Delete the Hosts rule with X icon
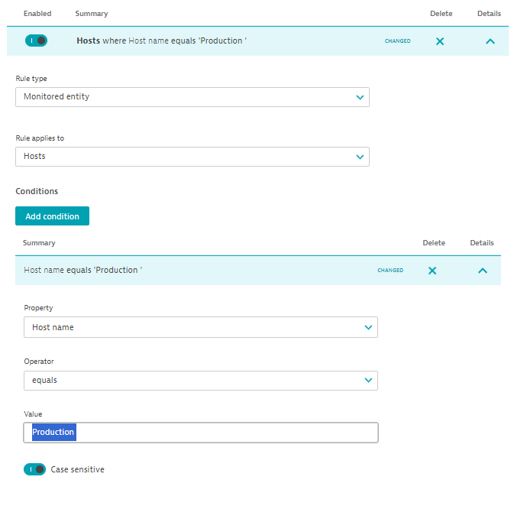Screen dimensions: 511x506 [440, 41]
